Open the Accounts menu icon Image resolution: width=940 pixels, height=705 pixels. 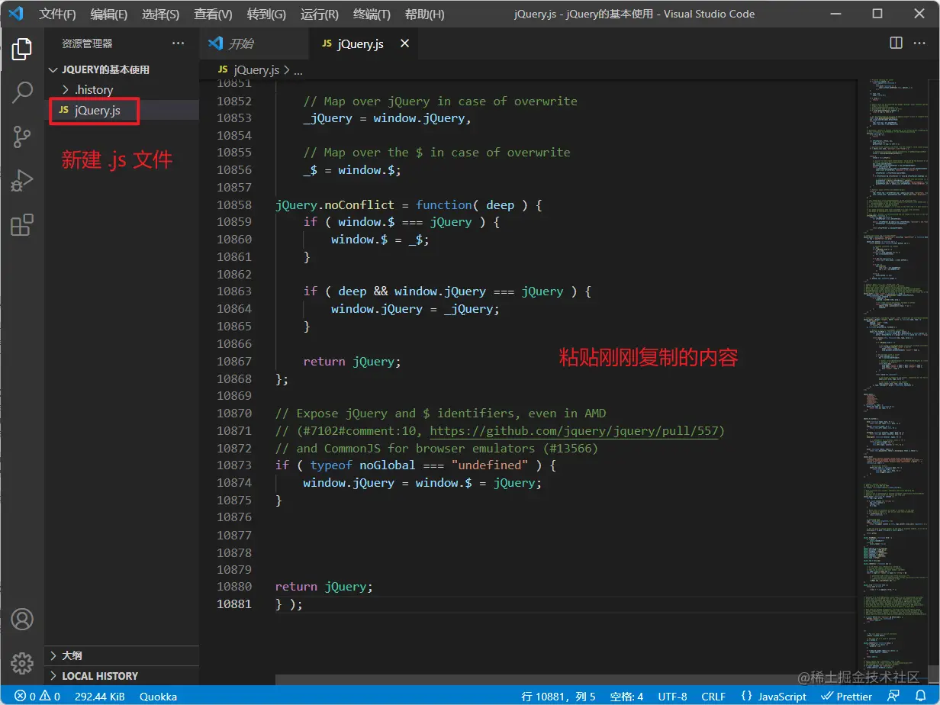(x=22, y=619)
